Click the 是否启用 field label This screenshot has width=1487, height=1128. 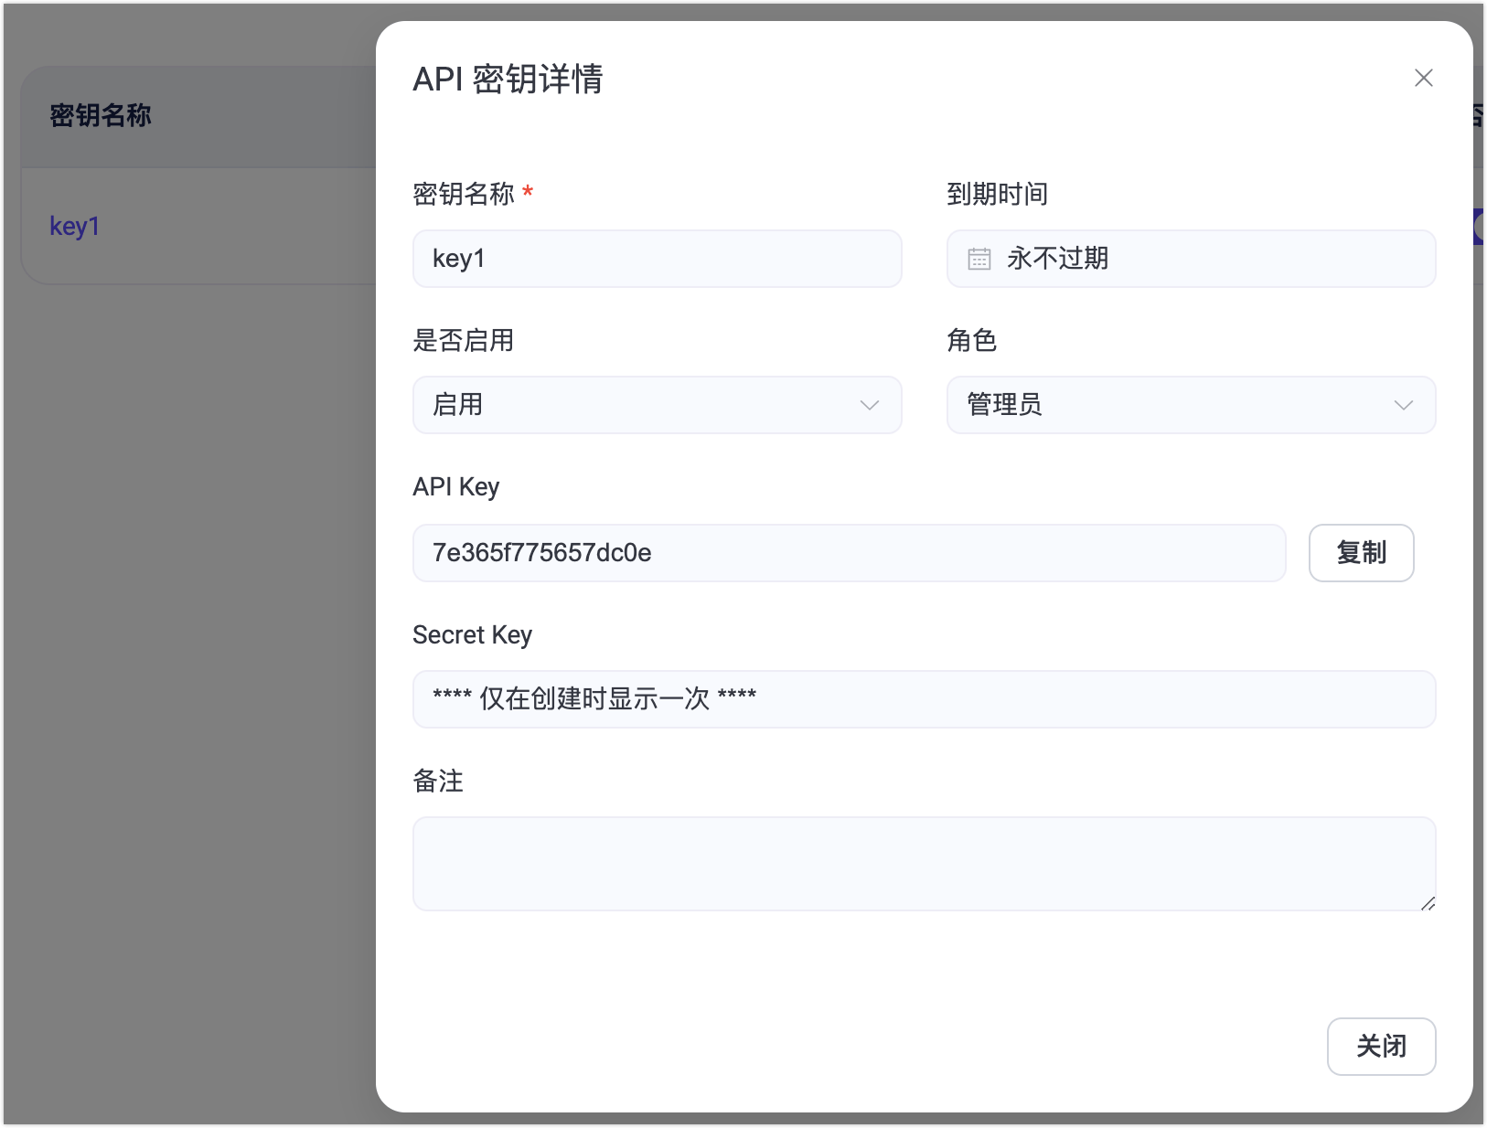(463, 340)
